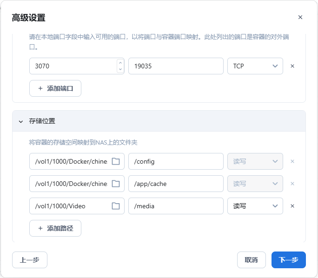Screen dimensions: 318x278
Task: Open 读写 permission dropdown for /app/cache
Action: pos(255,184)
